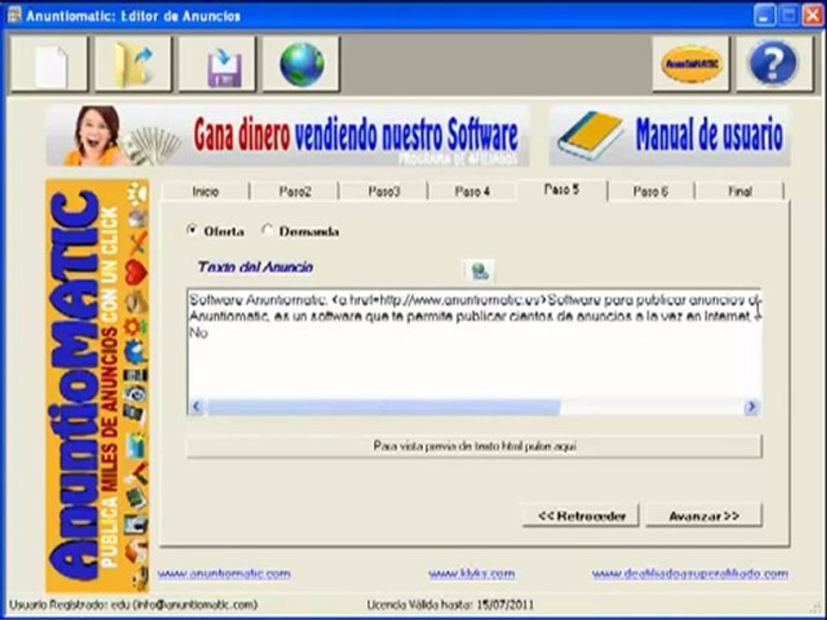Open help with the question mark icon
The height and width of the screenshot is (620, 827).
tap(774, 64)
